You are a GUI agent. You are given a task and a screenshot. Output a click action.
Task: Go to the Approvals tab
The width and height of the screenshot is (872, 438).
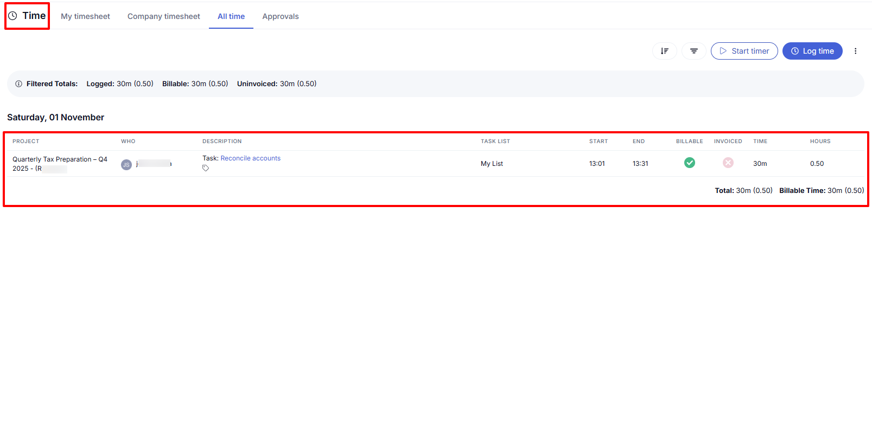click(280, 16)
